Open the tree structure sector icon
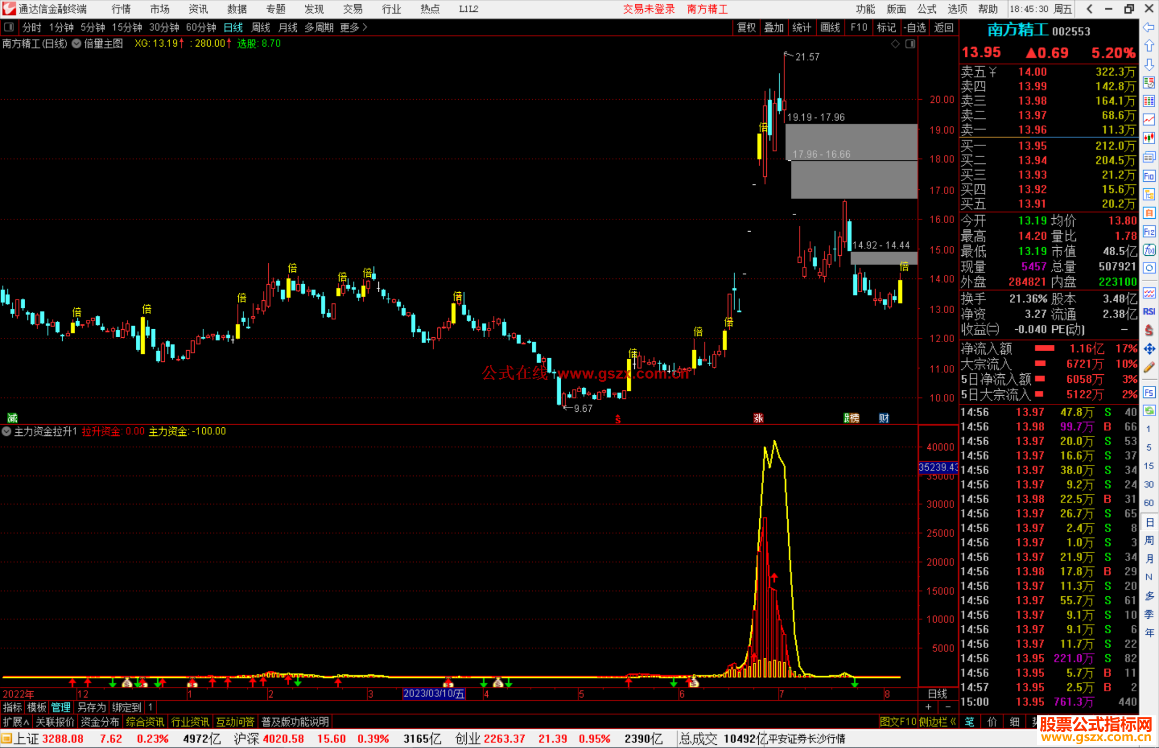The height and width of the screenshot is (748, 1159). (1149, 194)
